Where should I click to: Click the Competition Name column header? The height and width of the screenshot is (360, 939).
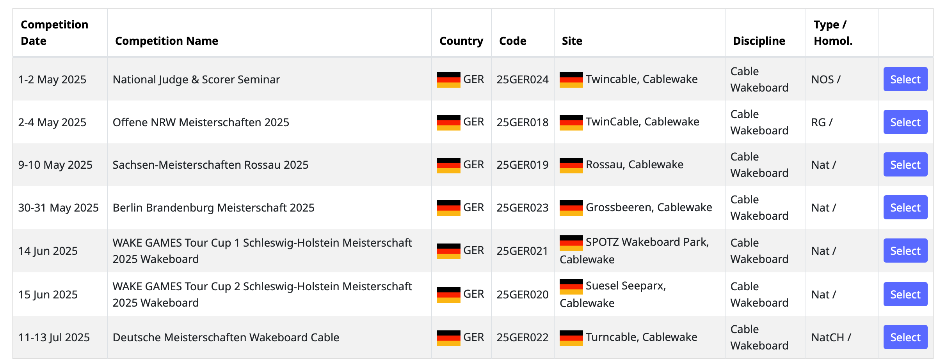click(167, 41)
